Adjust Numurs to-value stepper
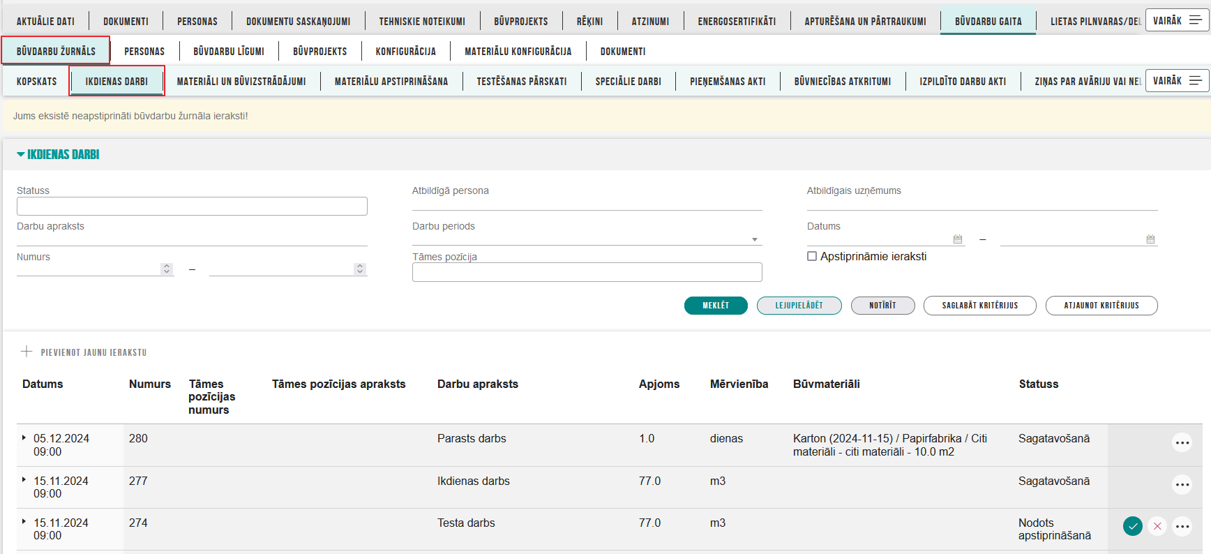 coord(360,269)
